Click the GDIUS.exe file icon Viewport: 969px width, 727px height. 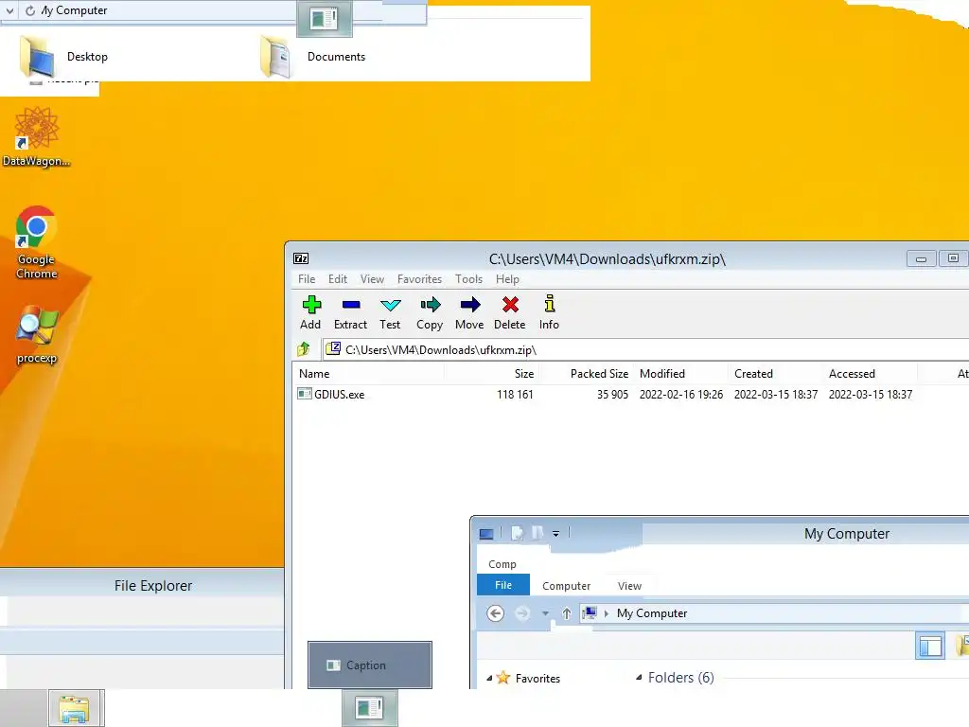tap(304, 394)
